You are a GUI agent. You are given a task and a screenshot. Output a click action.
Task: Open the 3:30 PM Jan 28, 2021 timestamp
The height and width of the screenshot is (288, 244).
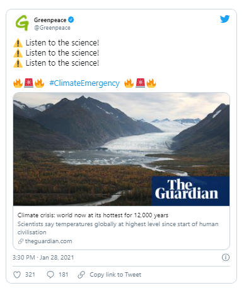44,258
